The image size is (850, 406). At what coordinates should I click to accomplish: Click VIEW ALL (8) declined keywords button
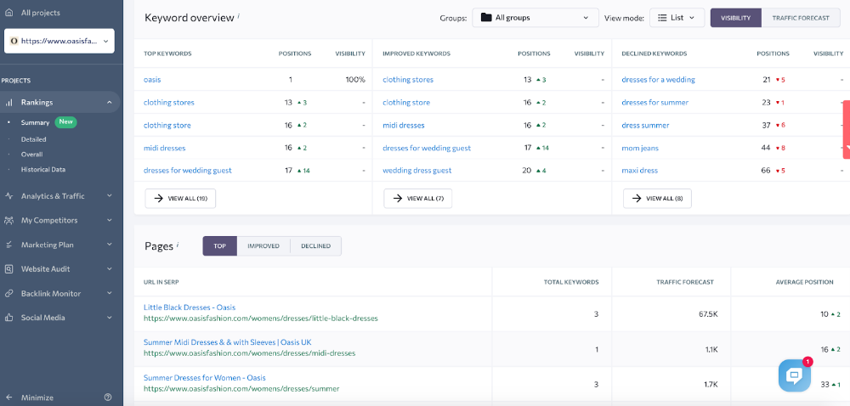(657, 198)
